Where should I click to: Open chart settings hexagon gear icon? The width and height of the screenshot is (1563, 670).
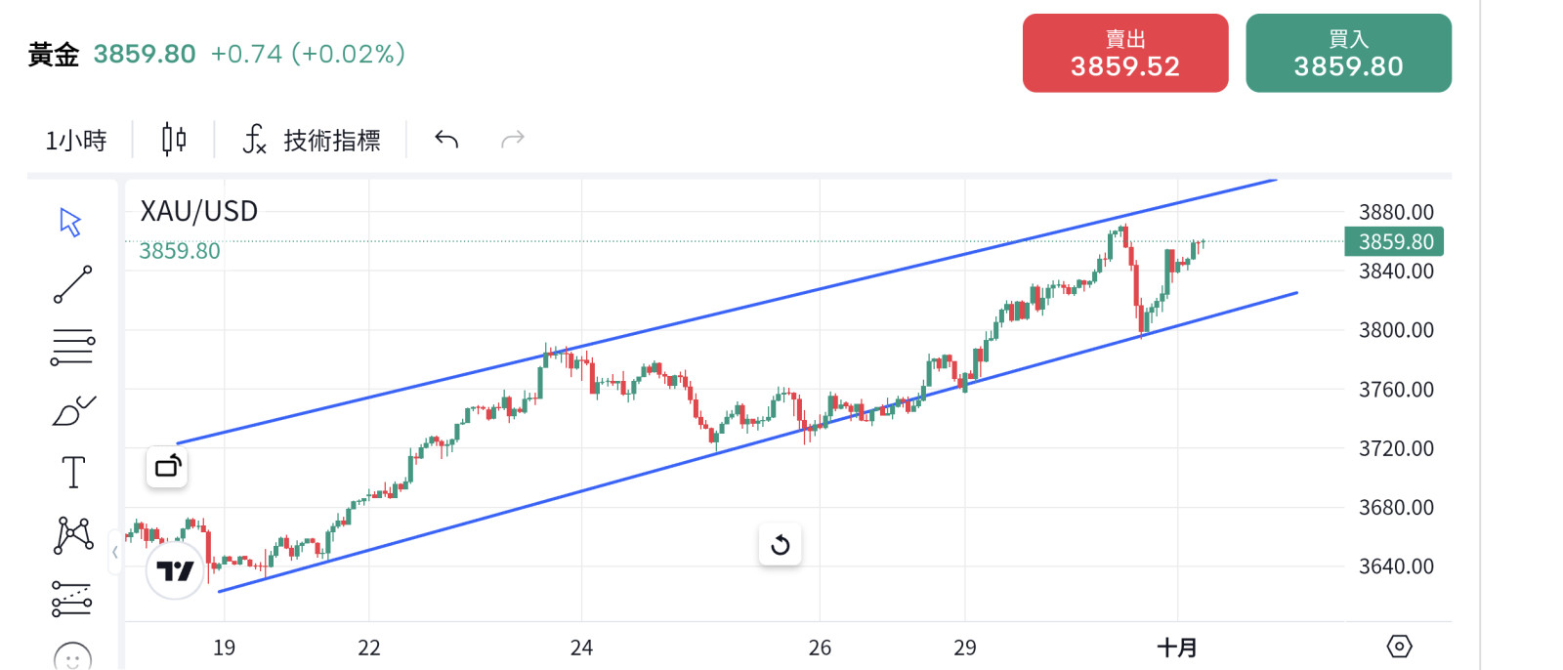coord(1399,647)
